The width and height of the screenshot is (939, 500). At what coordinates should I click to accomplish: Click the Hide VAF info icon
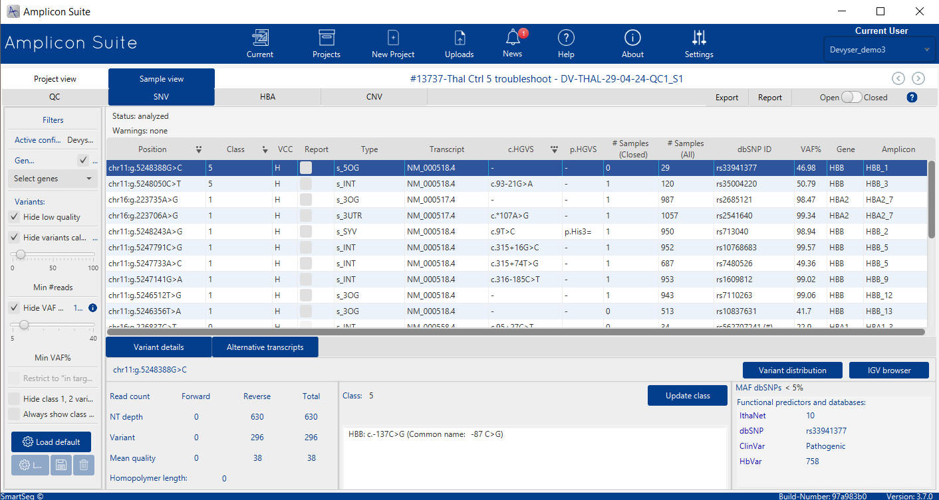tap(92, 308)
